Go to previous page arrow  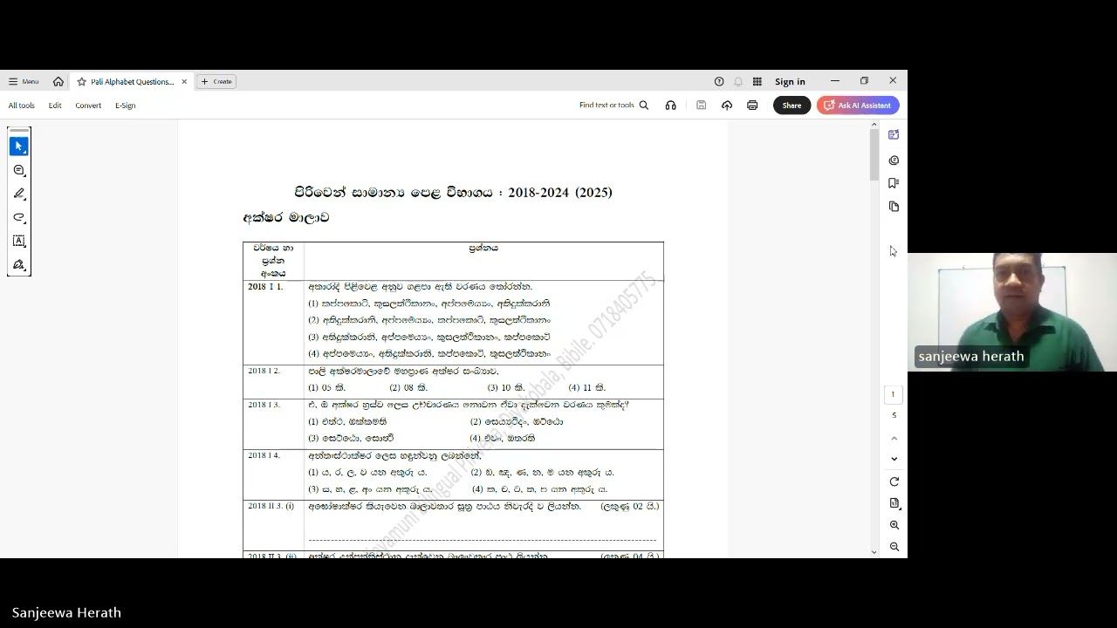pyautogui.click(x=894, y=438)
